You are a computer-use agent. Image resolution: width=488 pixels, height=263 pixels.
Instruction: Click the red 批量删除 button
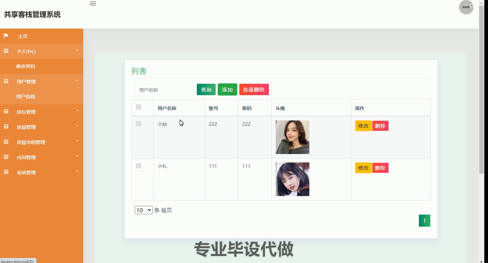point(254,89)
